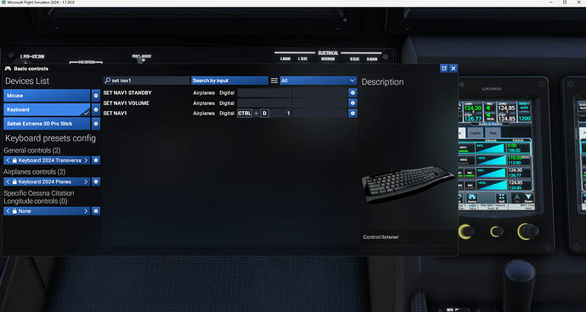
Task: Open gear for Specific Cessna Citation preset
Action: click(96, 211)
